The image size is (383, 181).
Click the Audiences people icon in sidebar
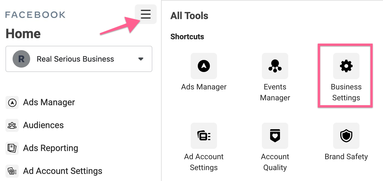tap(12, 125)
